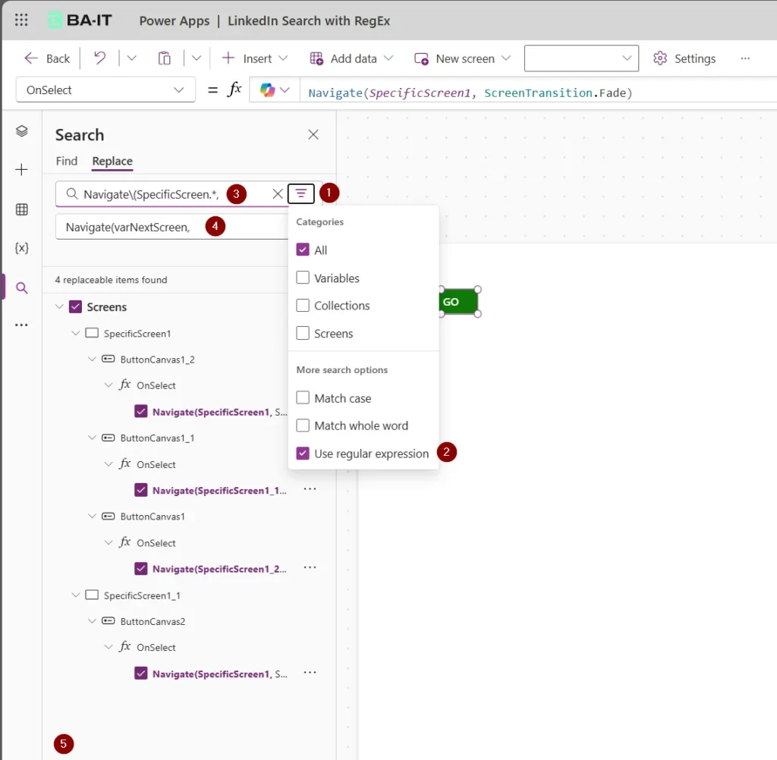
Task: Click the fx formula icon in formula bar
Action: point(234,90)
